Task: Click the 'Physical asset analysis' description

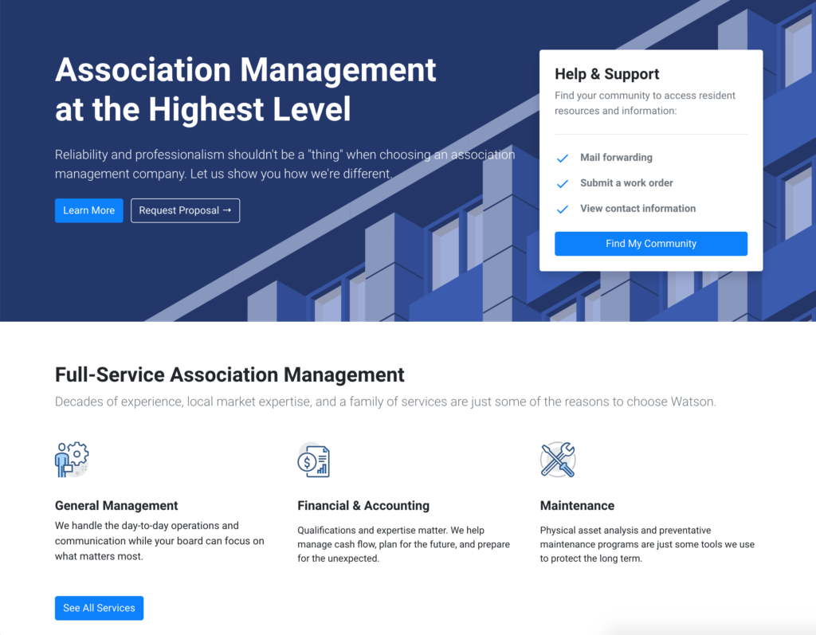Action: pos(647,544)
